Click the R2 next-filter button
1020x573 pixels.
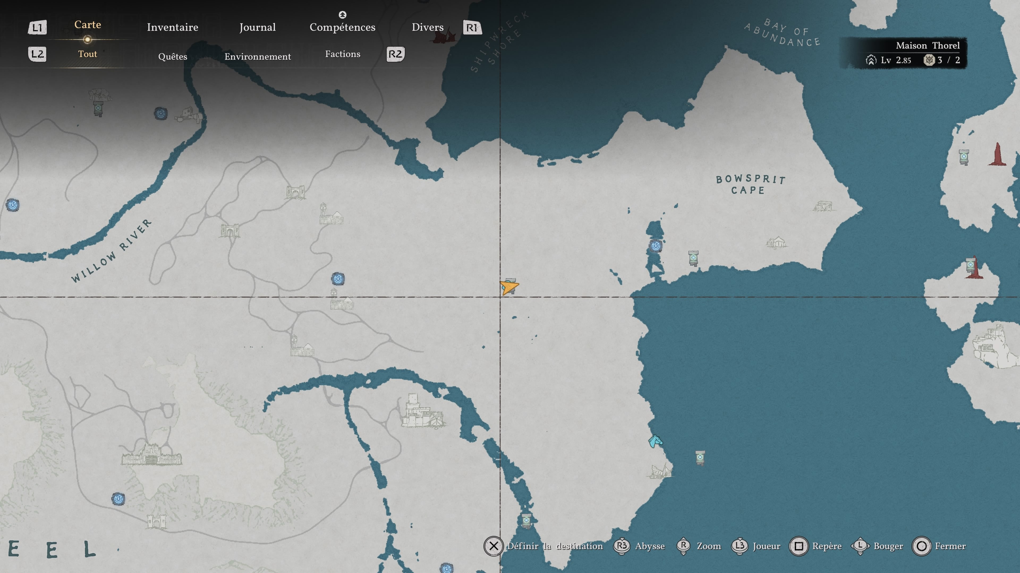pyautogui.click(x=395, y=54)
